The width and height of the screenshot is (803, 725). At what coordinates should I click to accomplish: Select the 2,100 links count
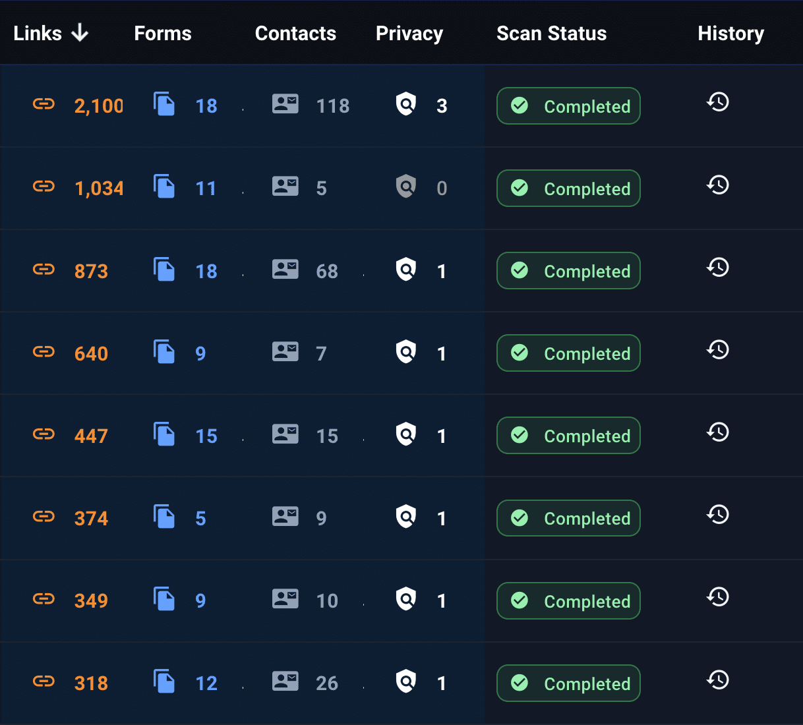[x=99, y=106]
